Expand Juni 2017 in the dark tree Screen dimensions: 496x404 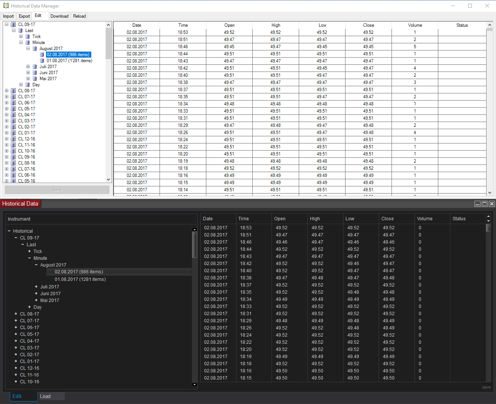36,294
